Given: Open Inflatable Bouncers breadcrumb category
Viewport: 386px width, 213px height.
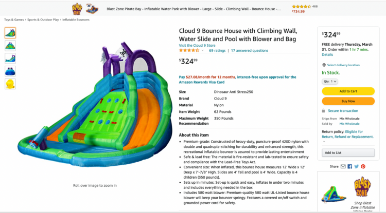Looking at the screenshot, I should click(x=77, y=20).
